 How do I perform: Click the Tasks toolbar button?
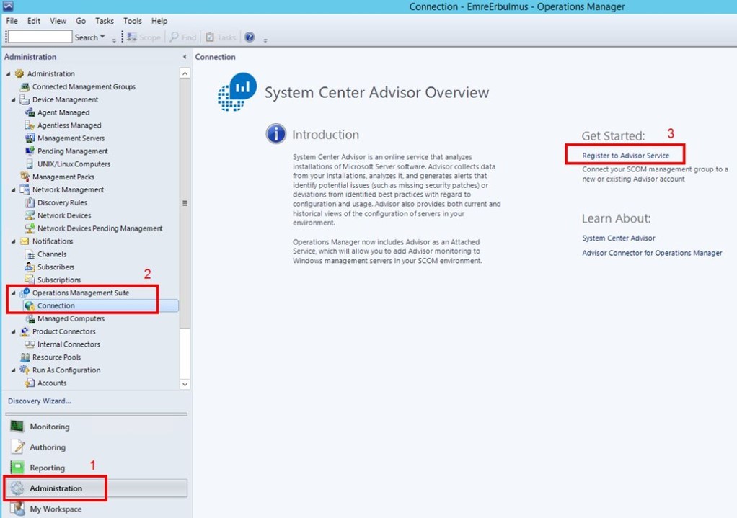pyautogui.click(x=221, y=37)
